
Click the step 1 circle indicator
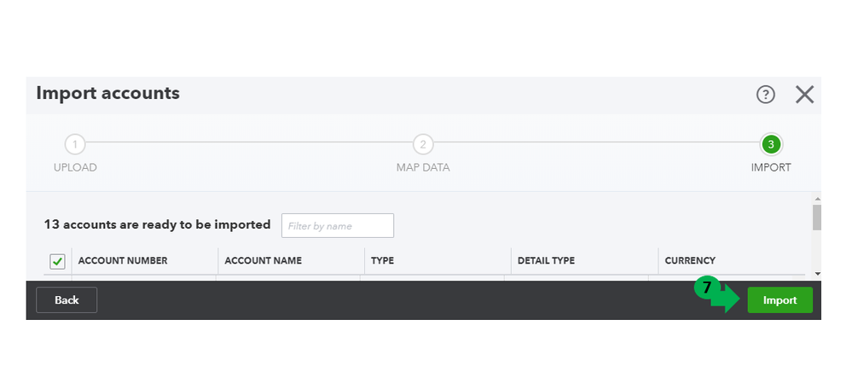coord(75,144)
